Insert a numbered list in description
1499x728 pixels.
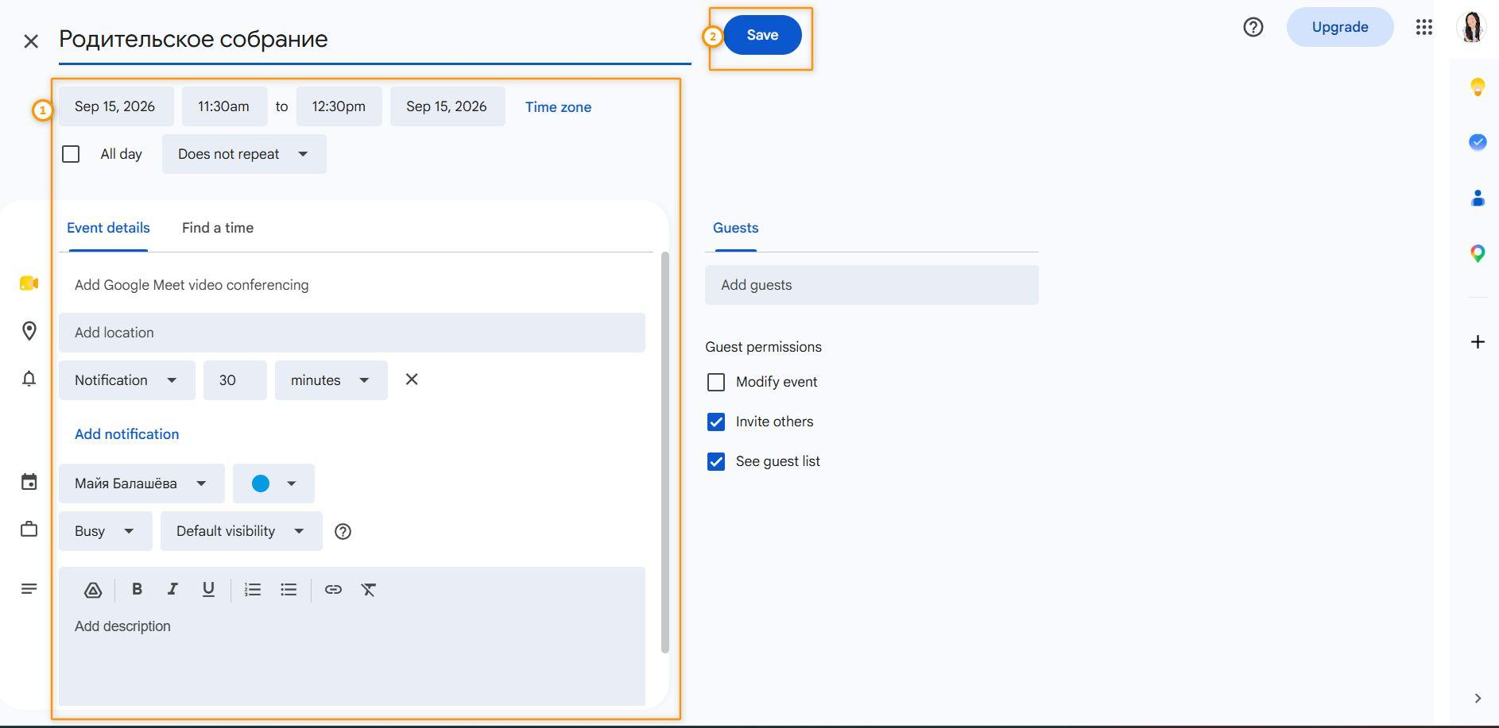253,589
